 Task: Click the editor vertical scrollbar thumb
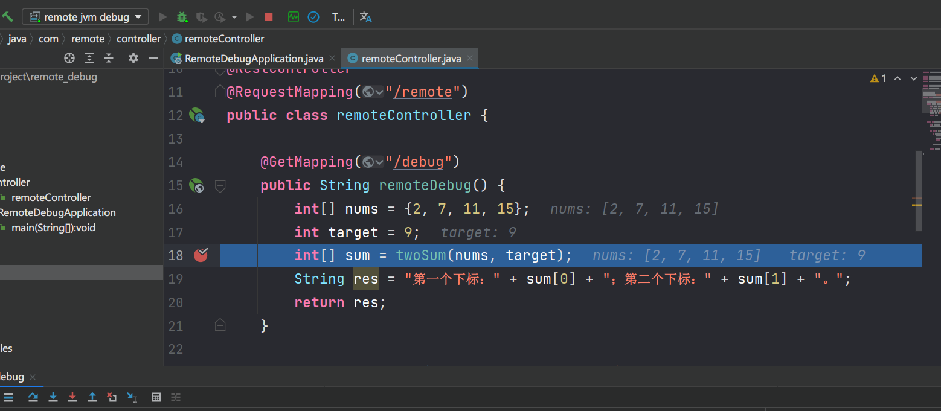[919, 191]
